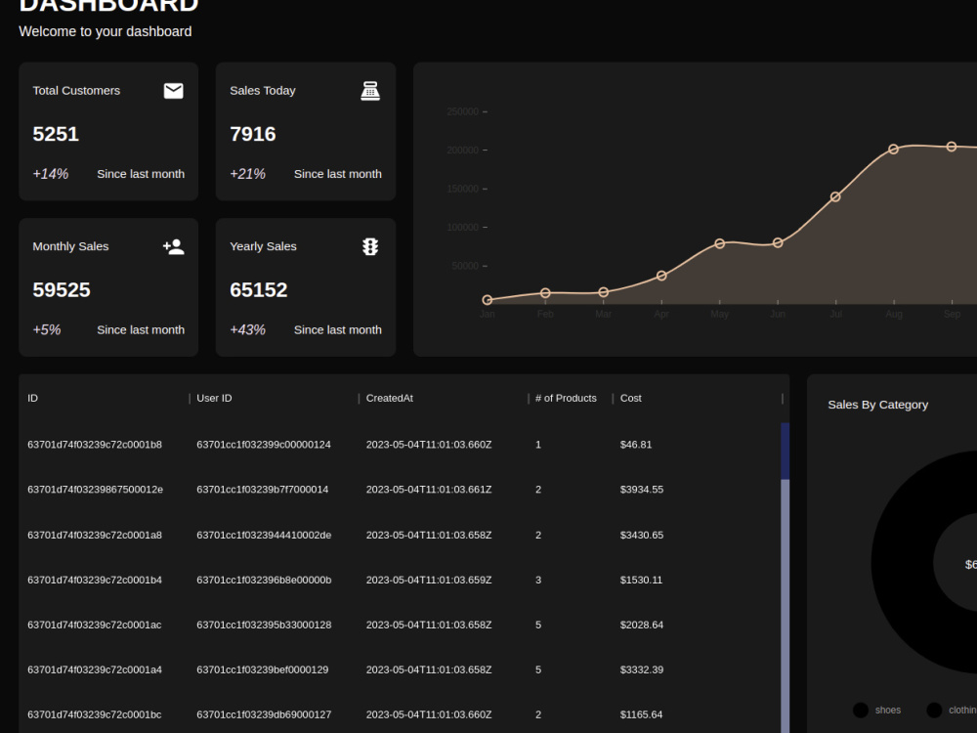The image size is (977, 733).
Task: Select row ID 63701d74f03239c72c0001bc
Action: point(95,714)
